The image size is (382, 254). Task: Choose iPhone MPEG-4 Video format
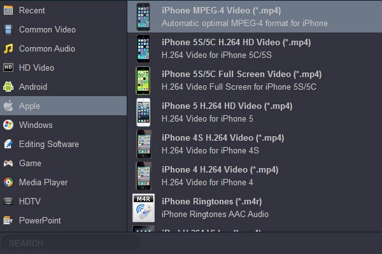pyautogui.click(x=255, y=17)
